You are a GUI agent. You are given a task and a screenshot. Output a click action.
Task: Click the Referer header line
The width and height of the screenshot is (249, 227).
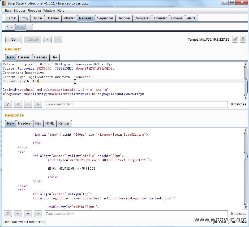pos(58,64)
